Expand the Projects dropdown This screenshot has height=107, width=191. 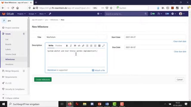(21, 14)
